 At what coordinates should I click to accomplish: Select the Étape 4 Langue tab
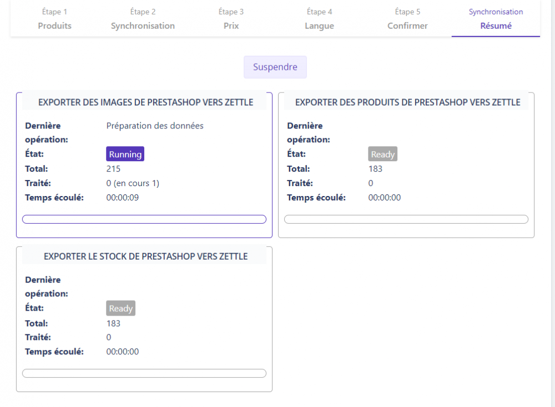[x=319, y=19]
